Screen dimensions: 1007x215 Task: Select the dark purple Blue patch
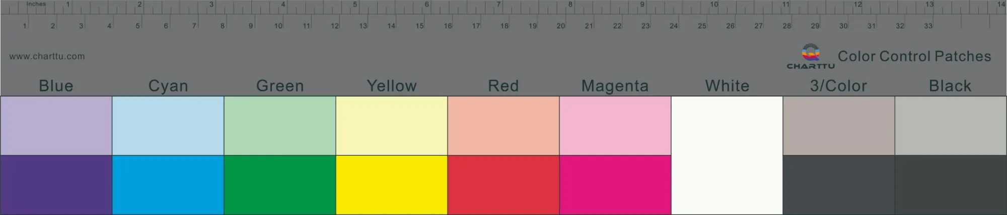coord(56,185)
